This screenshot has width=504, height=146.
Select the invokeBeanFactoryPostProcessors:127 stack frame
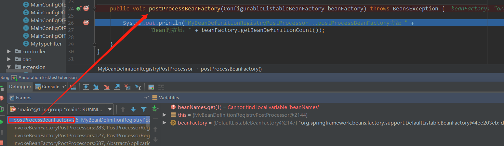pyautogui.click(x=78, y=136)
